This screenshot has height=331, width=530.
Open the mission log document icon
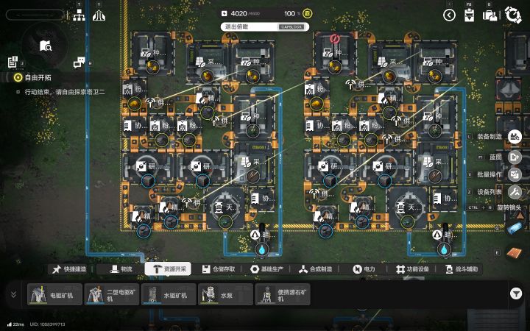(x=13, y=62)
